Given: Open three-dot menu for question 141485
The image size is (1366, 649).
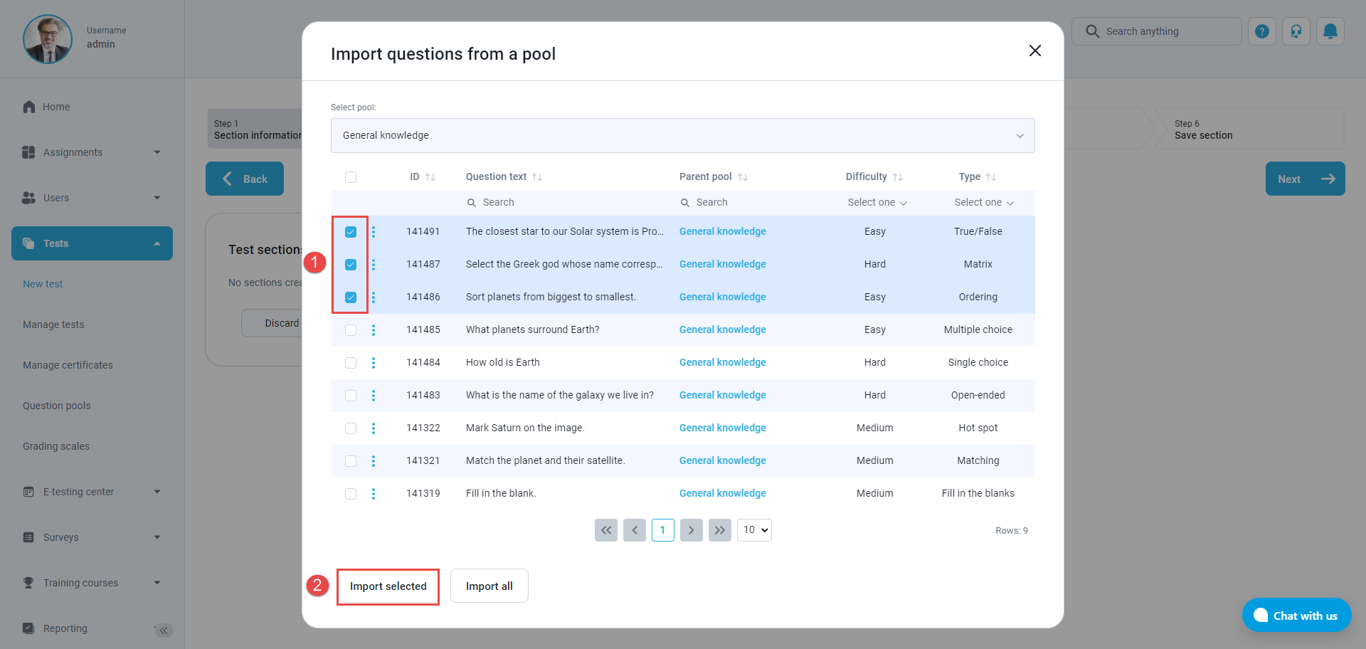Looking at the screenshot, I should click(374, 330).
